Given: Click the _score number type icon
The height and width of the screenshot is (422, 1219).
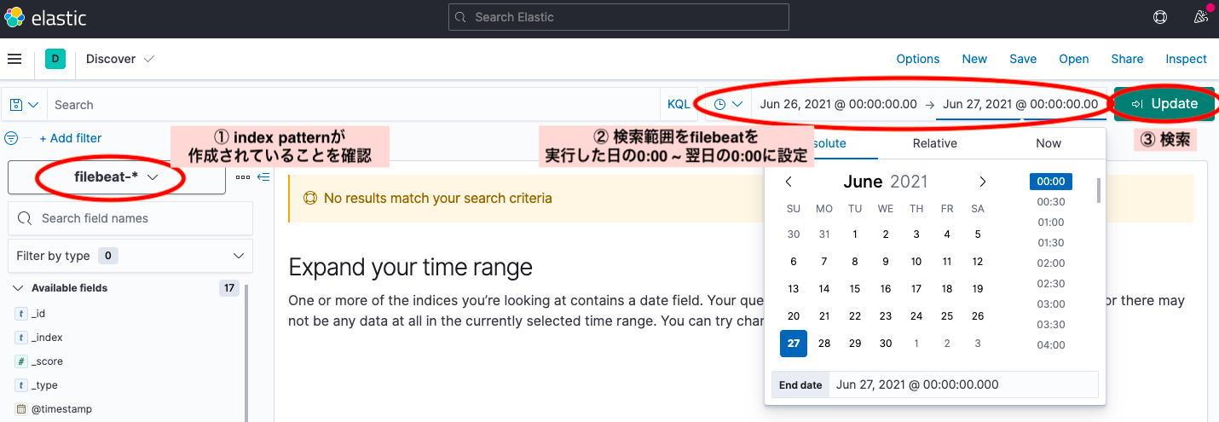Looking at the screenshot, I should (21, 361).
